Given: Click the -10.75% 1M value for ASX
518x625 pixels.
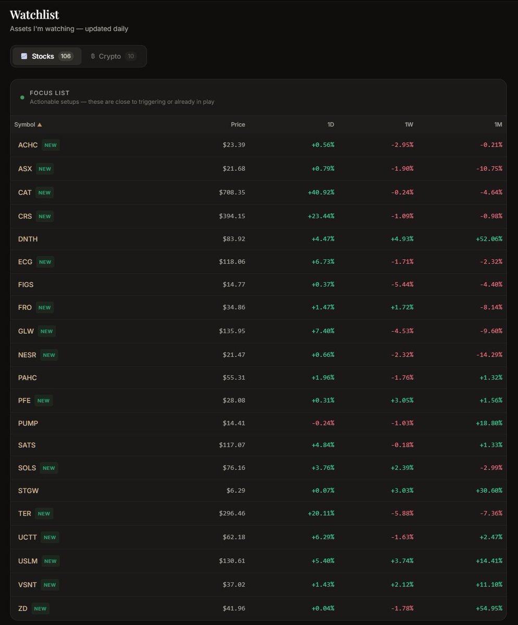Looking at the screenshot, I should coord(489,169).
